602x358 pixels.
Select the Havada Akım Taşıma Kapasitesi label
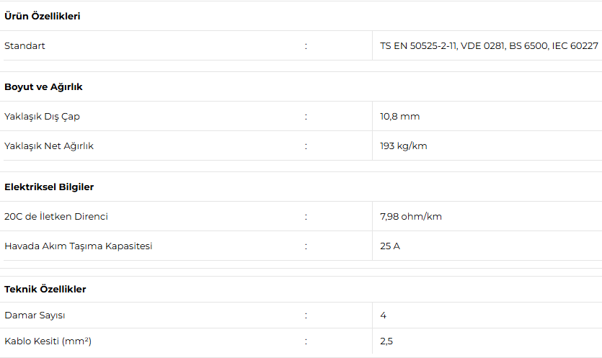79,246
